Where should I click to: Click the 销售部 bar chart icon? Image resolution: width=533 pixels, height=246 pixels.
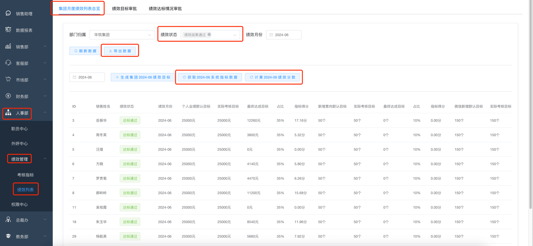click(8, 47)
